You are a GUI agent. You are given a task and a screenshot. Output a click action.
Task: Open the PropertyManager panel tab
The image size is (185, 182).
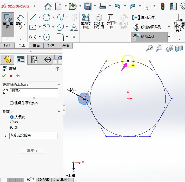click(x=21, y=60)
